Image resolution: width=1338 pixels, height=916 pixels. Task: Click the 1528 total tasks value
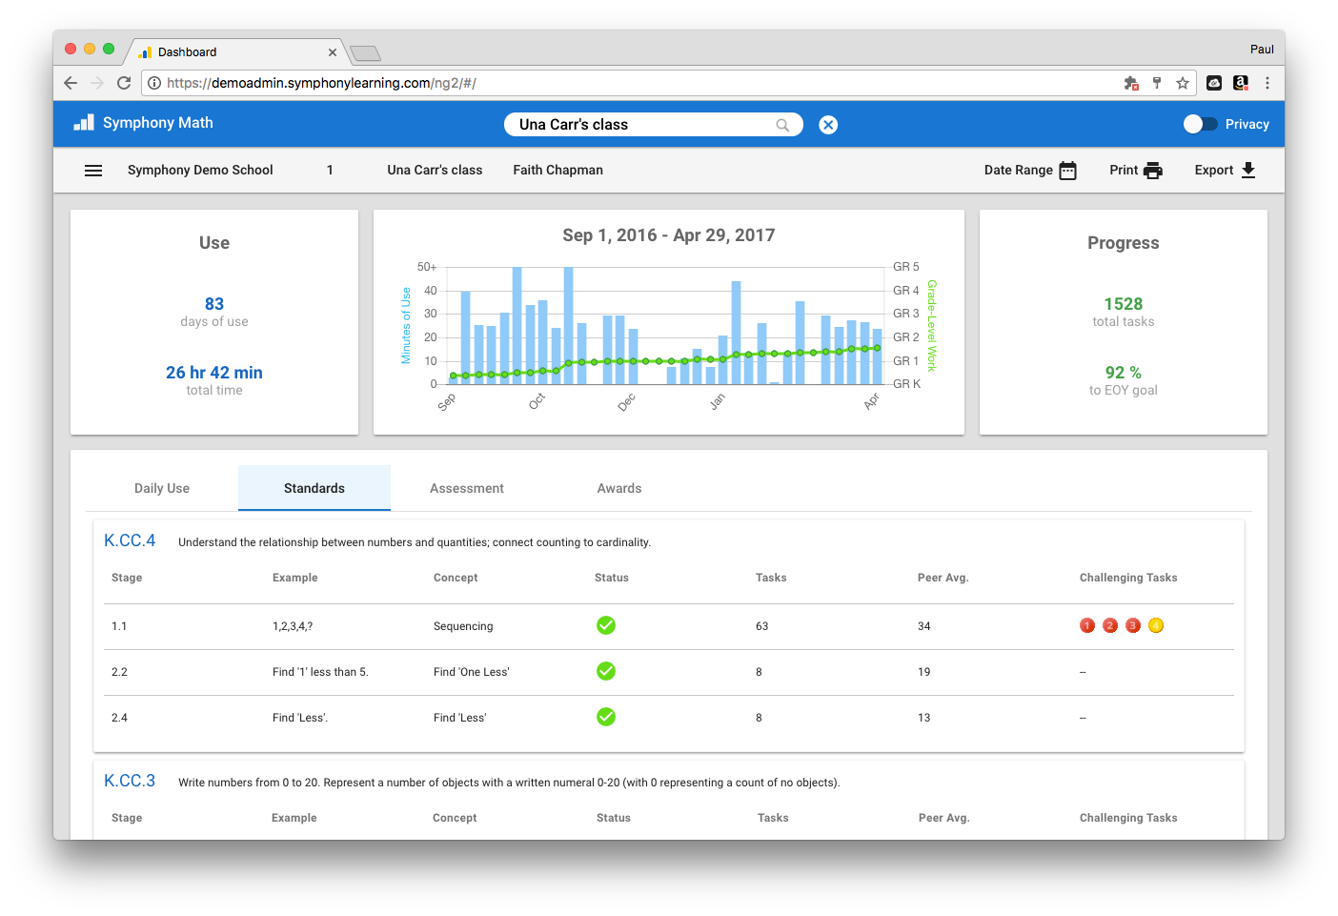tap(1123, 304)
